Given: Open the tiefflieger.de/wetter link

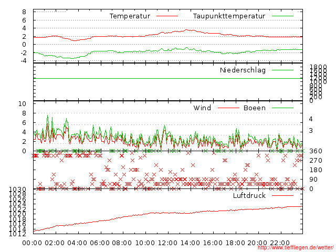Looking at the screenshot, I should click(296, 247).
